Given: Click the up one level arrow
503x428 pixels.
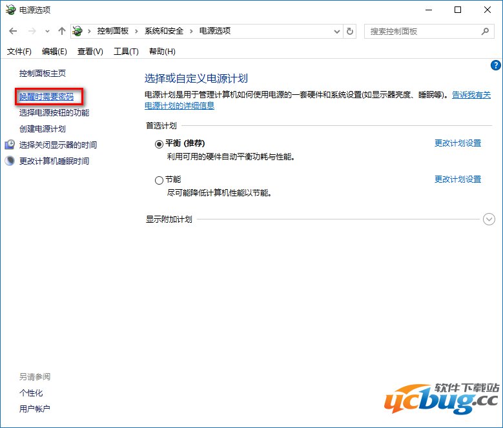Looking at the screenshot, I should point(62,31).
